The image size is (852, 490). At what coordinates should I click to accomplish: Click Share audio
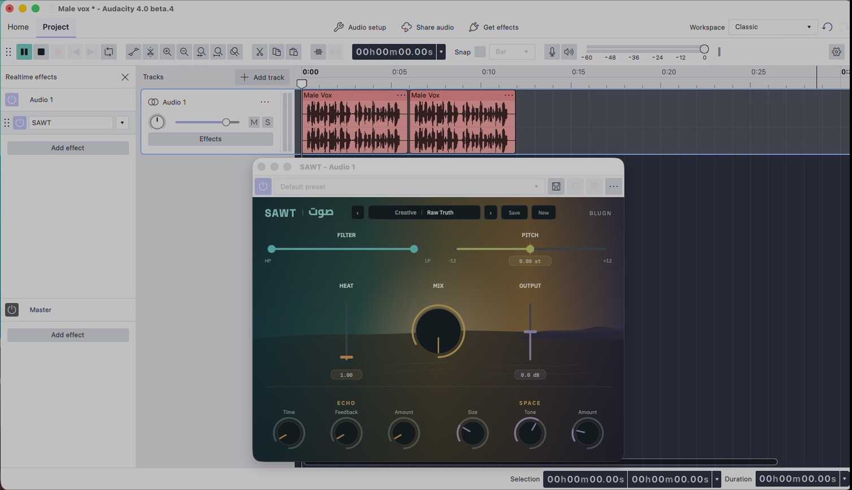pyautogui.click(x=428, y=27)
